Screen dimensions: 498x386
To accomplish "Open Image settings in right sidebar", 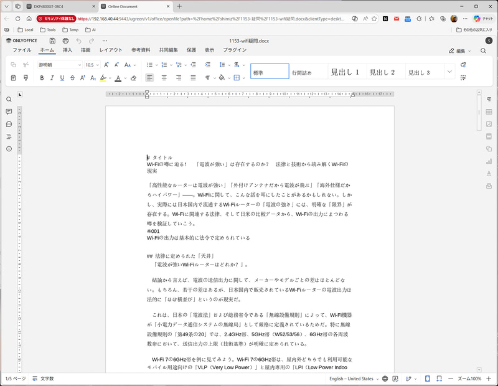I will (x=489, y=125).
